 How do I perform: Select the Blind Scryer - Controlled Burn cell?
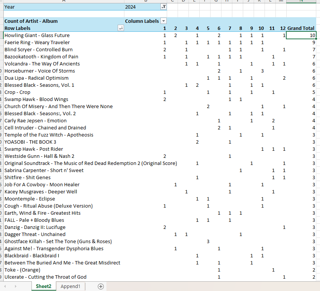(x=64, y=49)
